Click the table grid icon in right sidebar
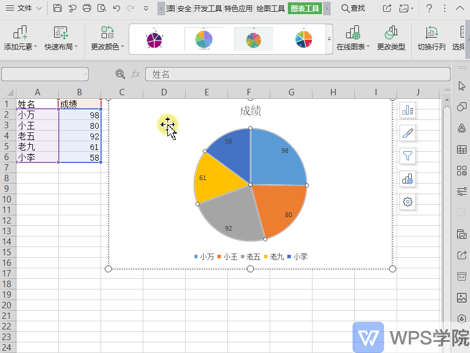 (x=462, y=149)
